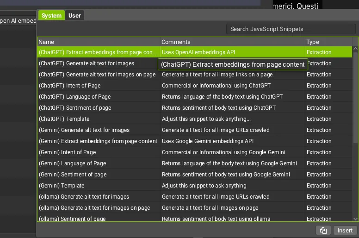Click comment 'Returns language of the body text using Google Gemini'
Viewport: 359px width, 238px height.
[229, 163]
